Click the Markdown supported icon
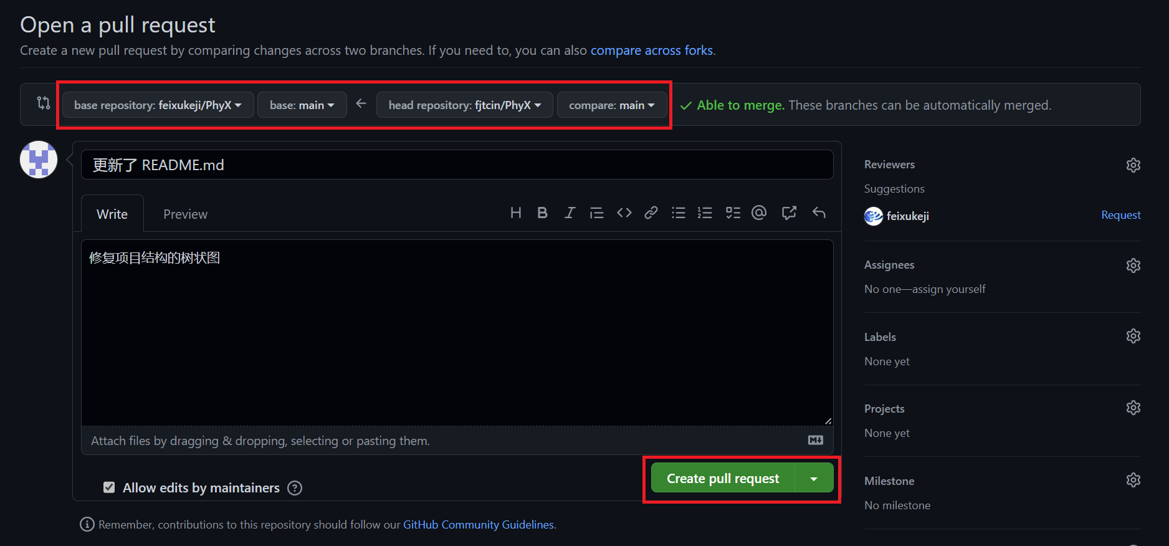This screenshot has height=546, width=1169. 816,440
